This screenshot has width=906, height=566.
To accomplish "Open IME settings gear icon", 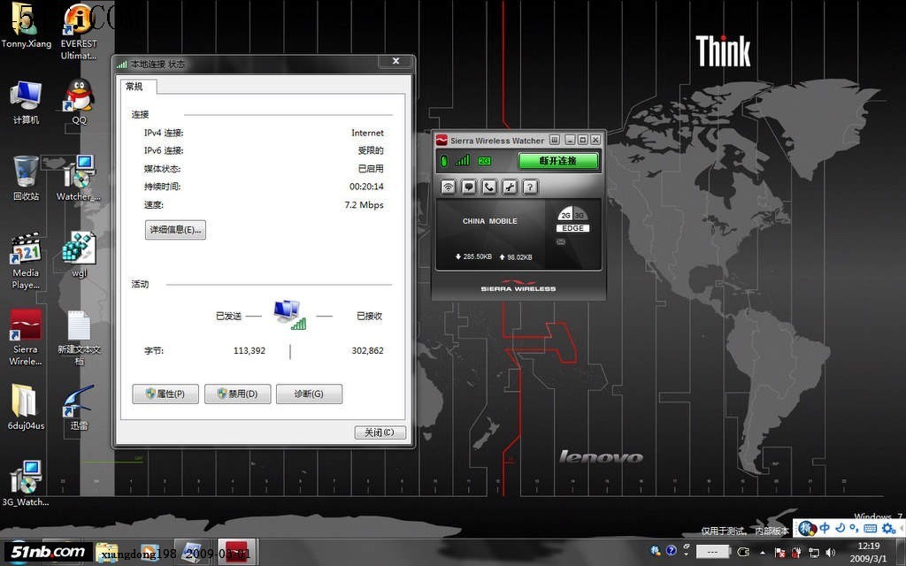I will pyautogui.click(x=889, y=529).
